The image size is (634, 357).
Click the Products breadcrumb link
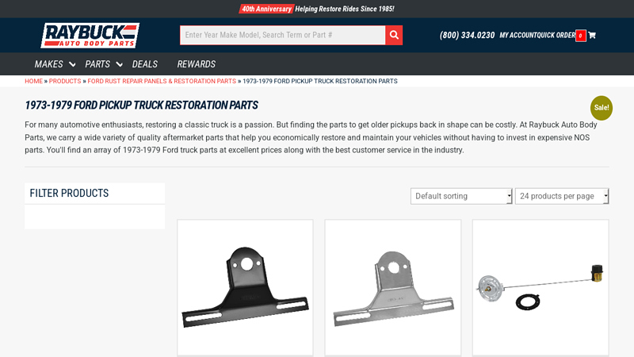point(65,81)
